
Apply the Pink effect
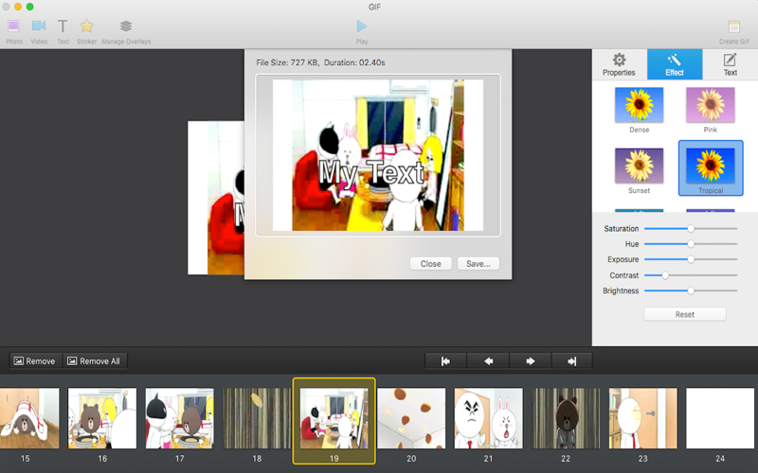coord(710,110)
